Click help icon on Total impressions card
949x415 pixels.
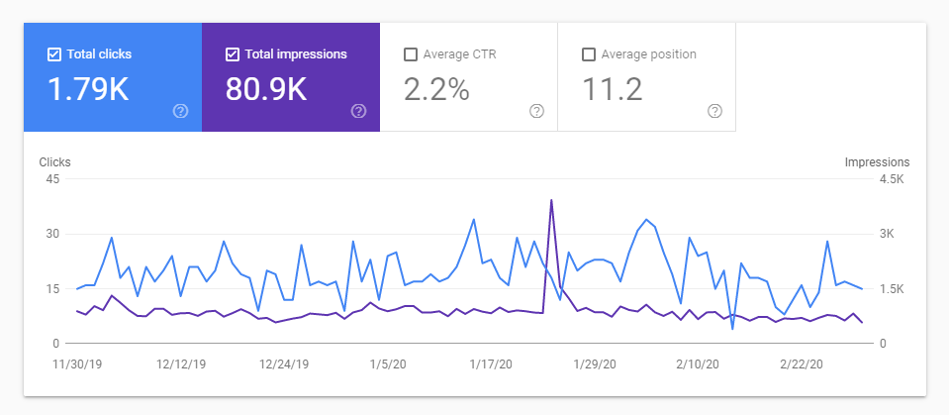358,111
